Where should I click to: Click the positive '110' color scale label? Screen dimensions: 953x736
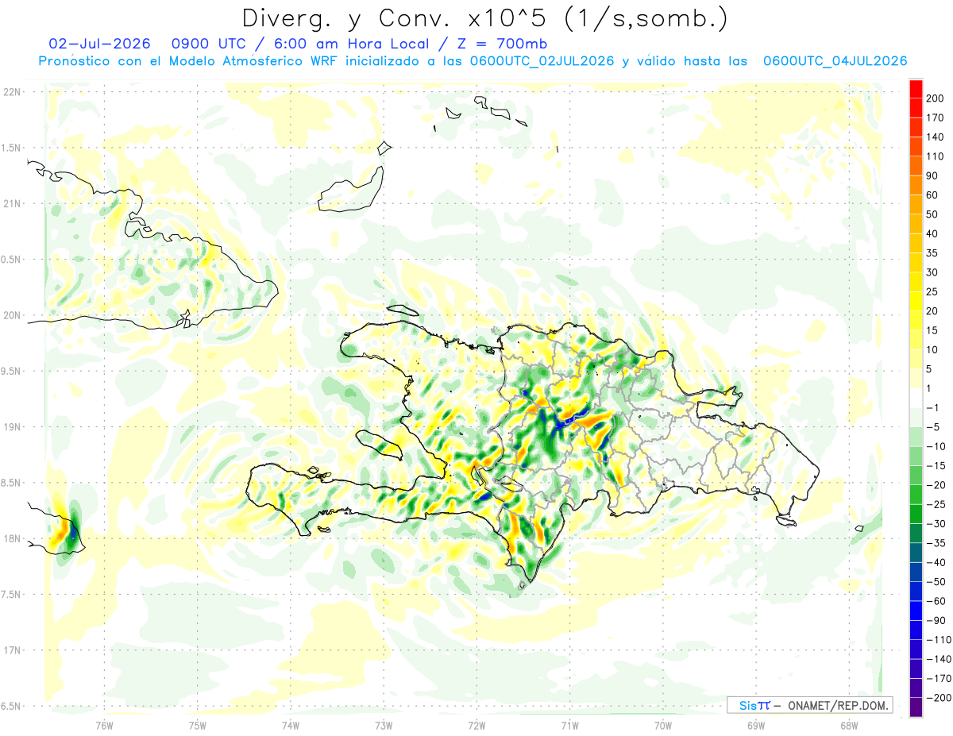point(935,156)
